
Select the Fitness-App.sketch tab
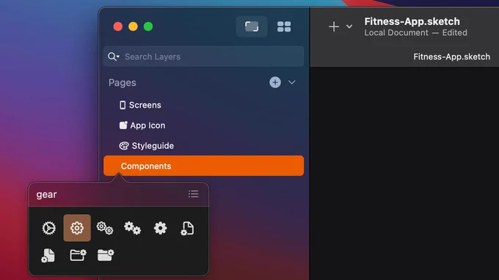pos(451,56)
